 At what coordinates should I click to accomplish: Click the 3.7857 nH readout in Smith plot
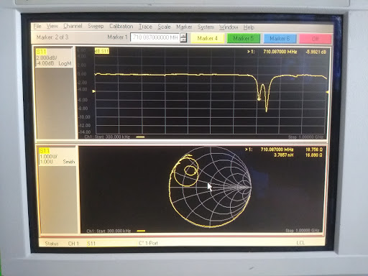coord(284,155)
